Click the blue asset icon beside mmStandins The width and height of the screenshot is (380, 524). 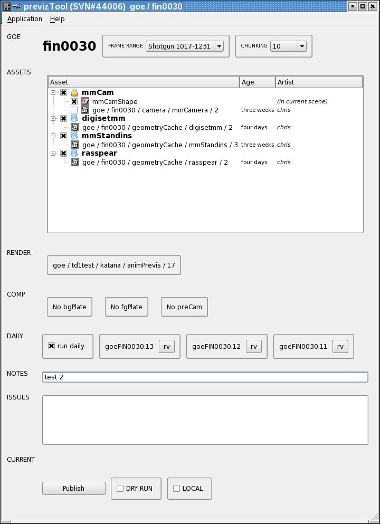[74, 136]
